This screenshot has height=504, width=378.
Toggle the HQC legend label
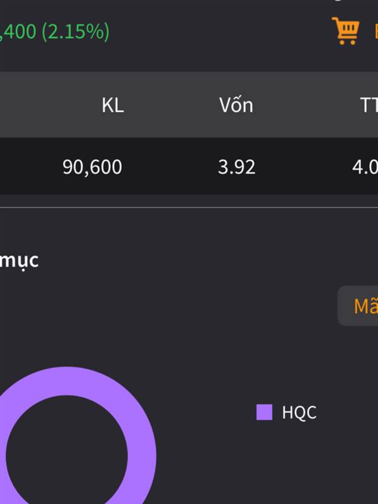tap(299, 412)
